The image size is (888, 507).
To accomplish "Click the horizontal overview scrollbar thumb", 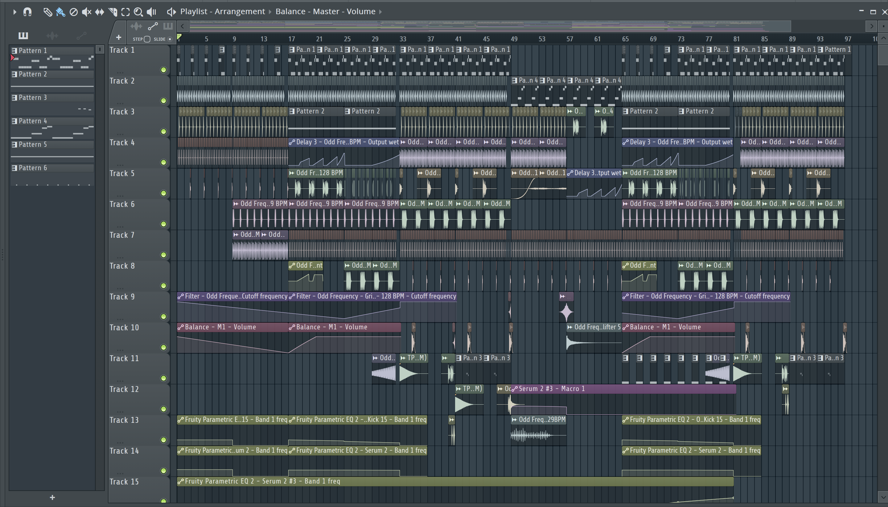I will 490,26.
